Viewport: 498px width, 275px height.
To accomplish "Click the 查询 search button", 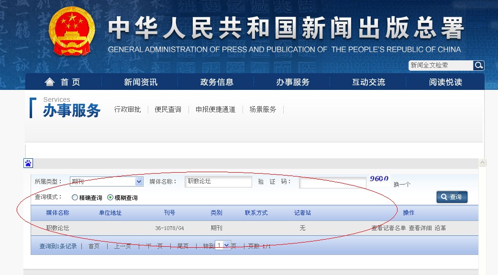I will pos(452,197).
